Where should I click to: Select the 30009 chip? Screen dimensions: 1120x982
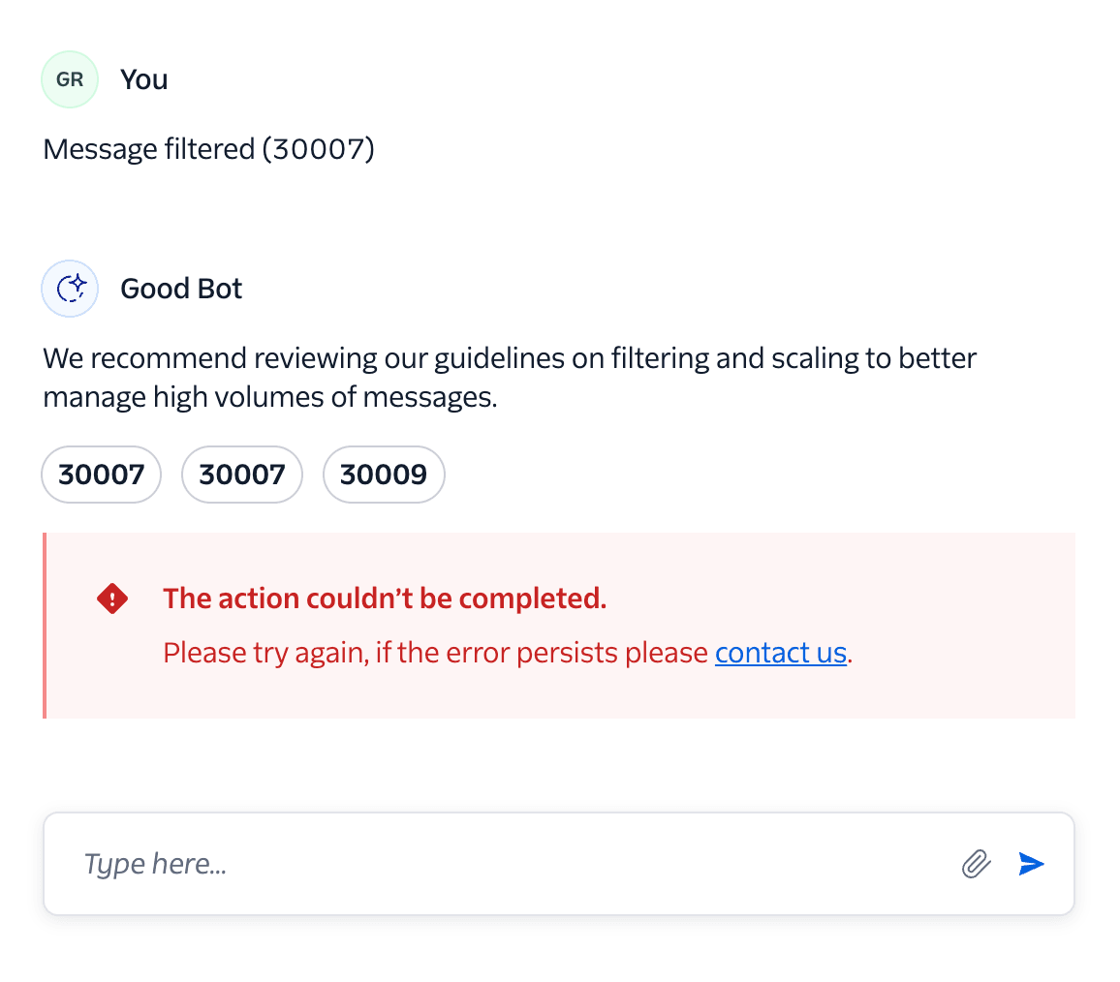[x=383, y=475]
